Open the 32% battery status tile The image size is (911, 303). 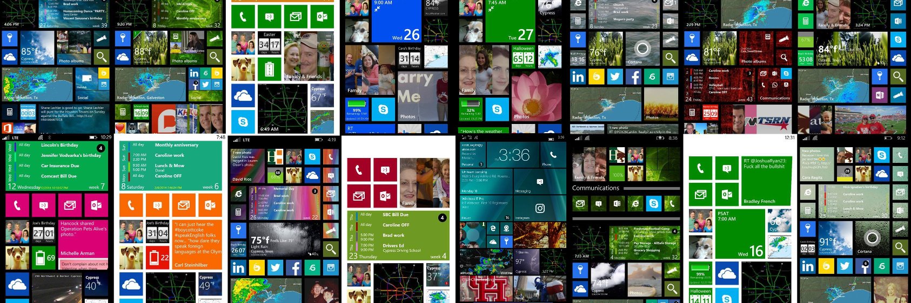[471, 109]
